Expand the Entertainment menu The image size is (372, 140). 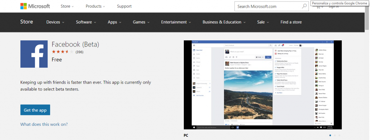[x=176, y=22]
